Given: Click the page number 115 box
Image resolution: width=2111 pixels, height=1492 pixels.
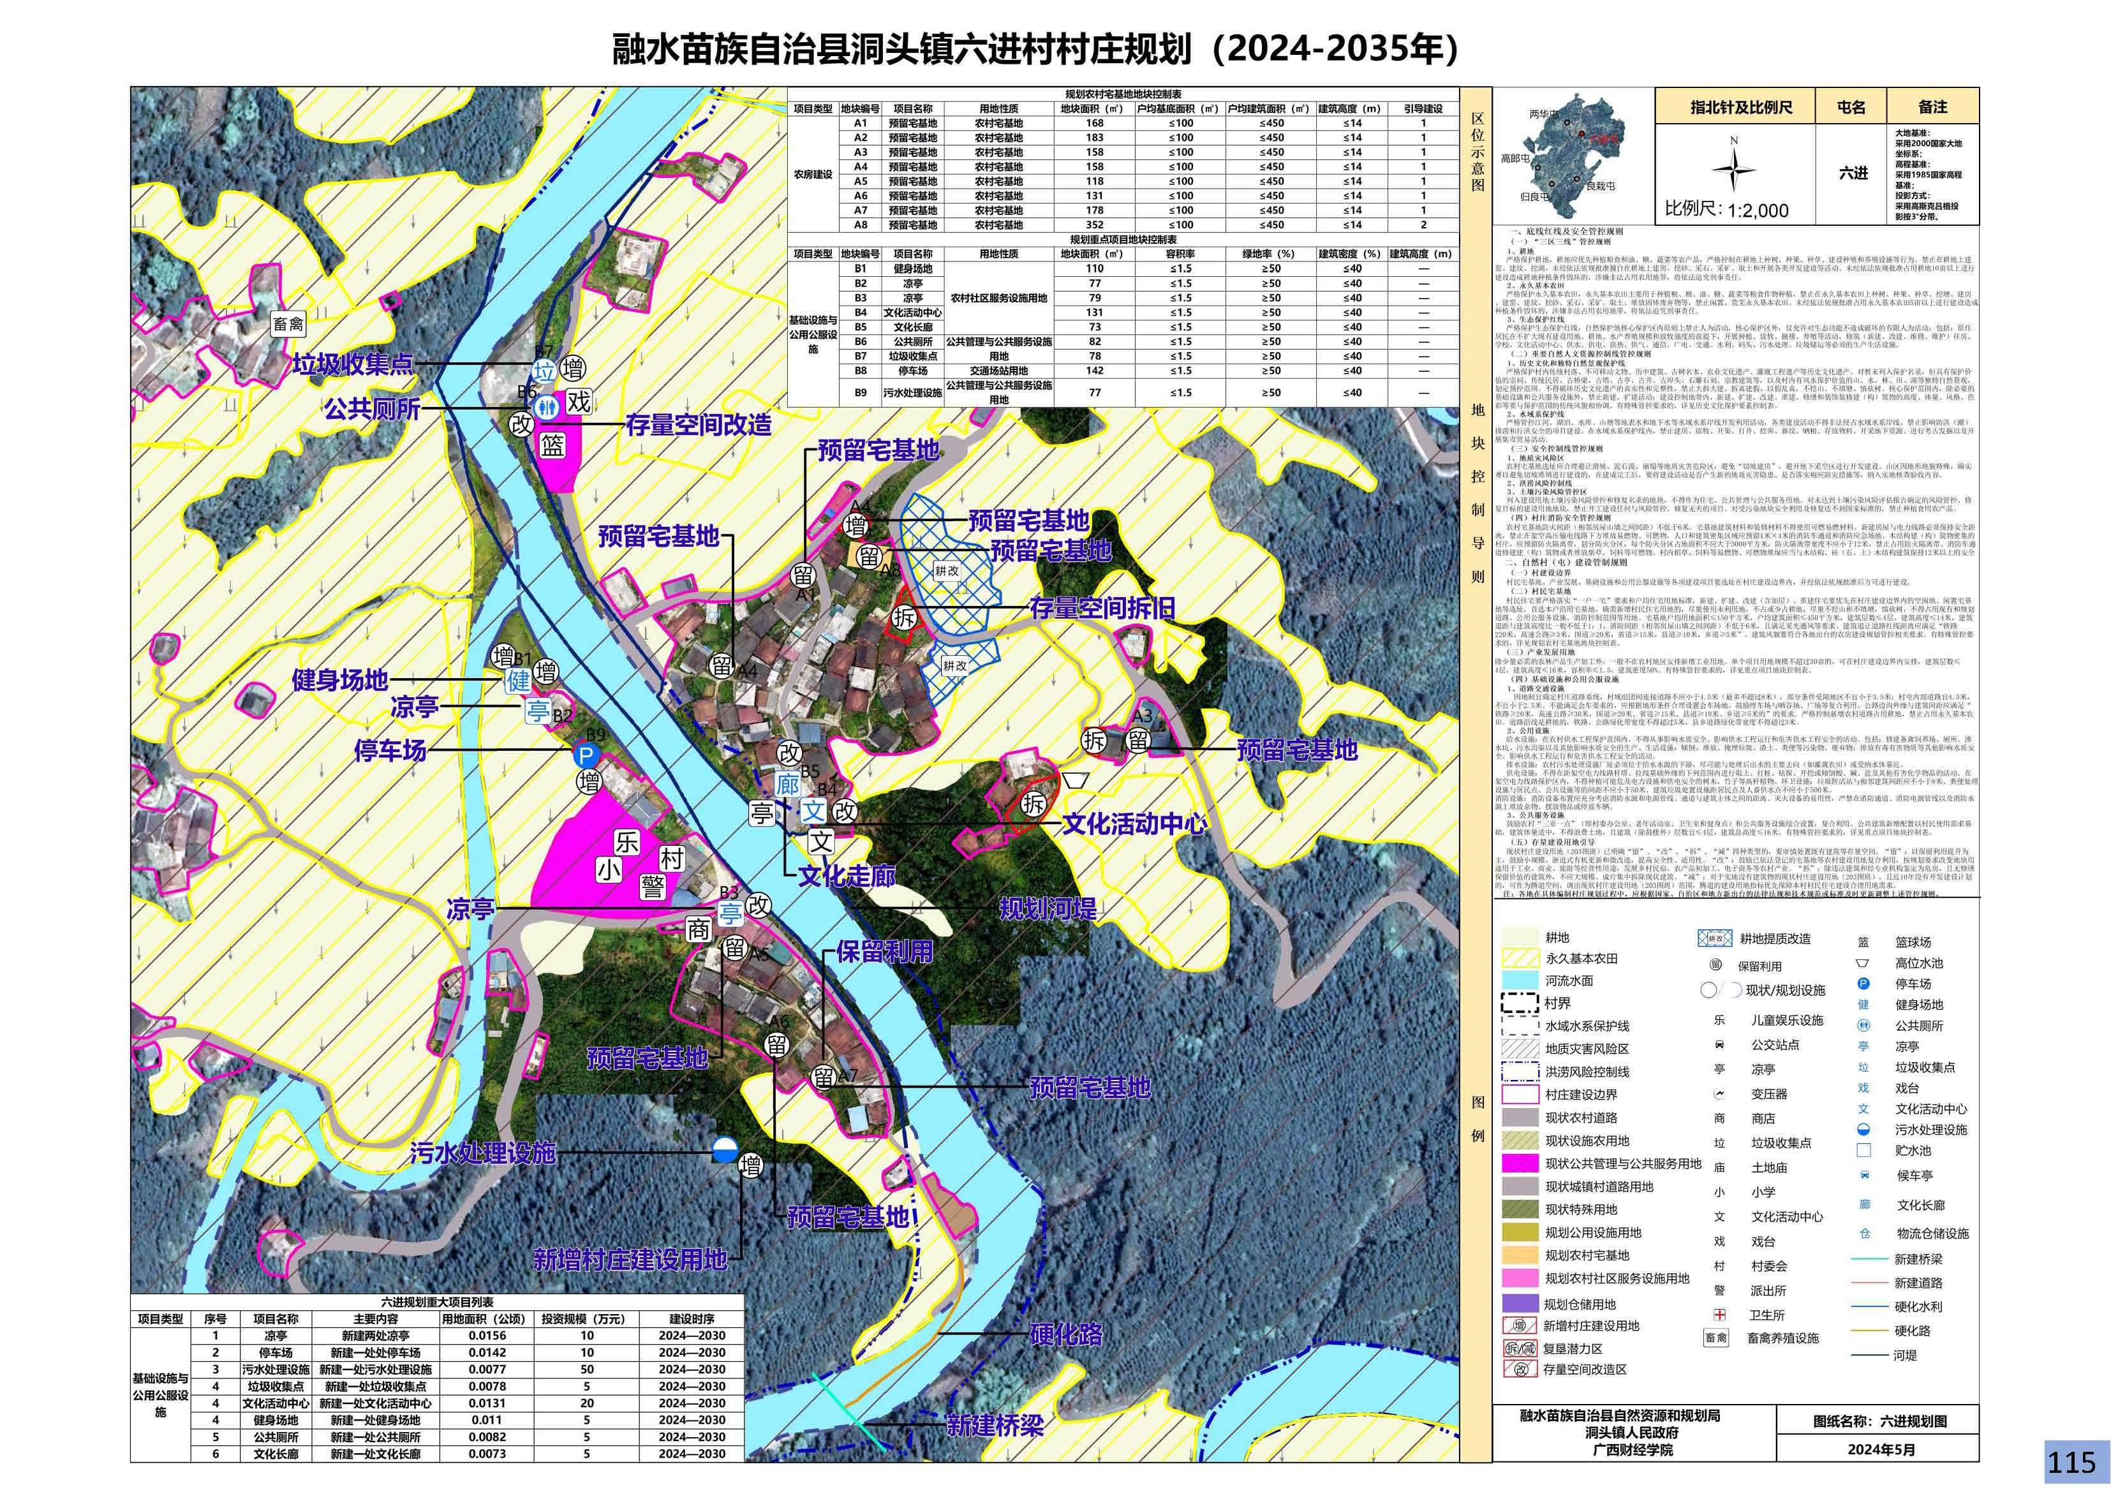Looking at the screenshot, I should coord(2071,1461).
